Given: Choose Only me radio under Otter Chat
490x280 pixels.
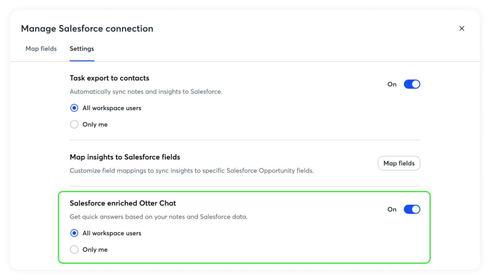Looking at the screenshot, I should tap(74, 250).
